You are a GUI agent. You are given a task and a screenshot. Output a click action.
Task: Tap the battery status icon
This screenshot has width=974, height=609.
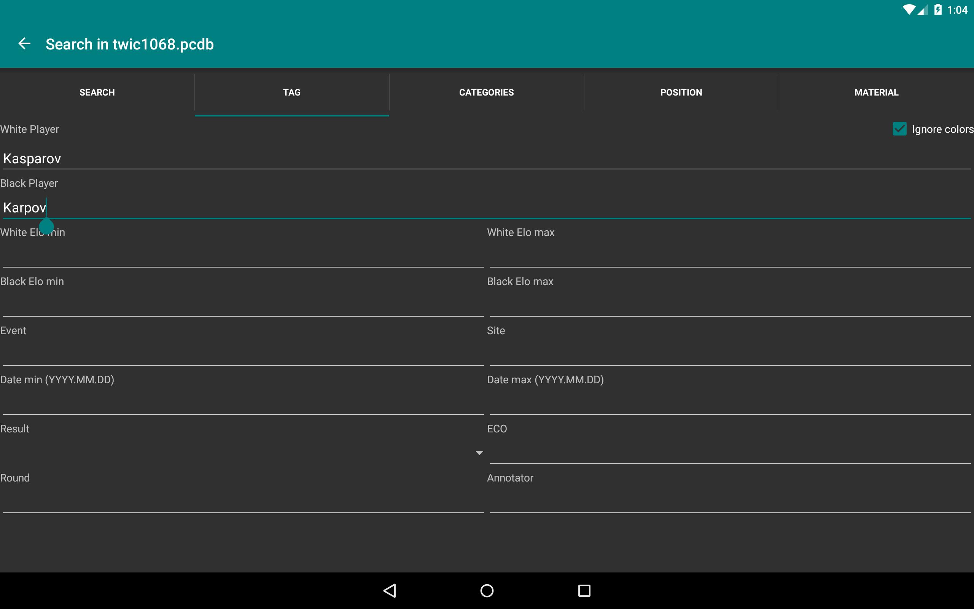pyautogui.click(x=938, y=10)
